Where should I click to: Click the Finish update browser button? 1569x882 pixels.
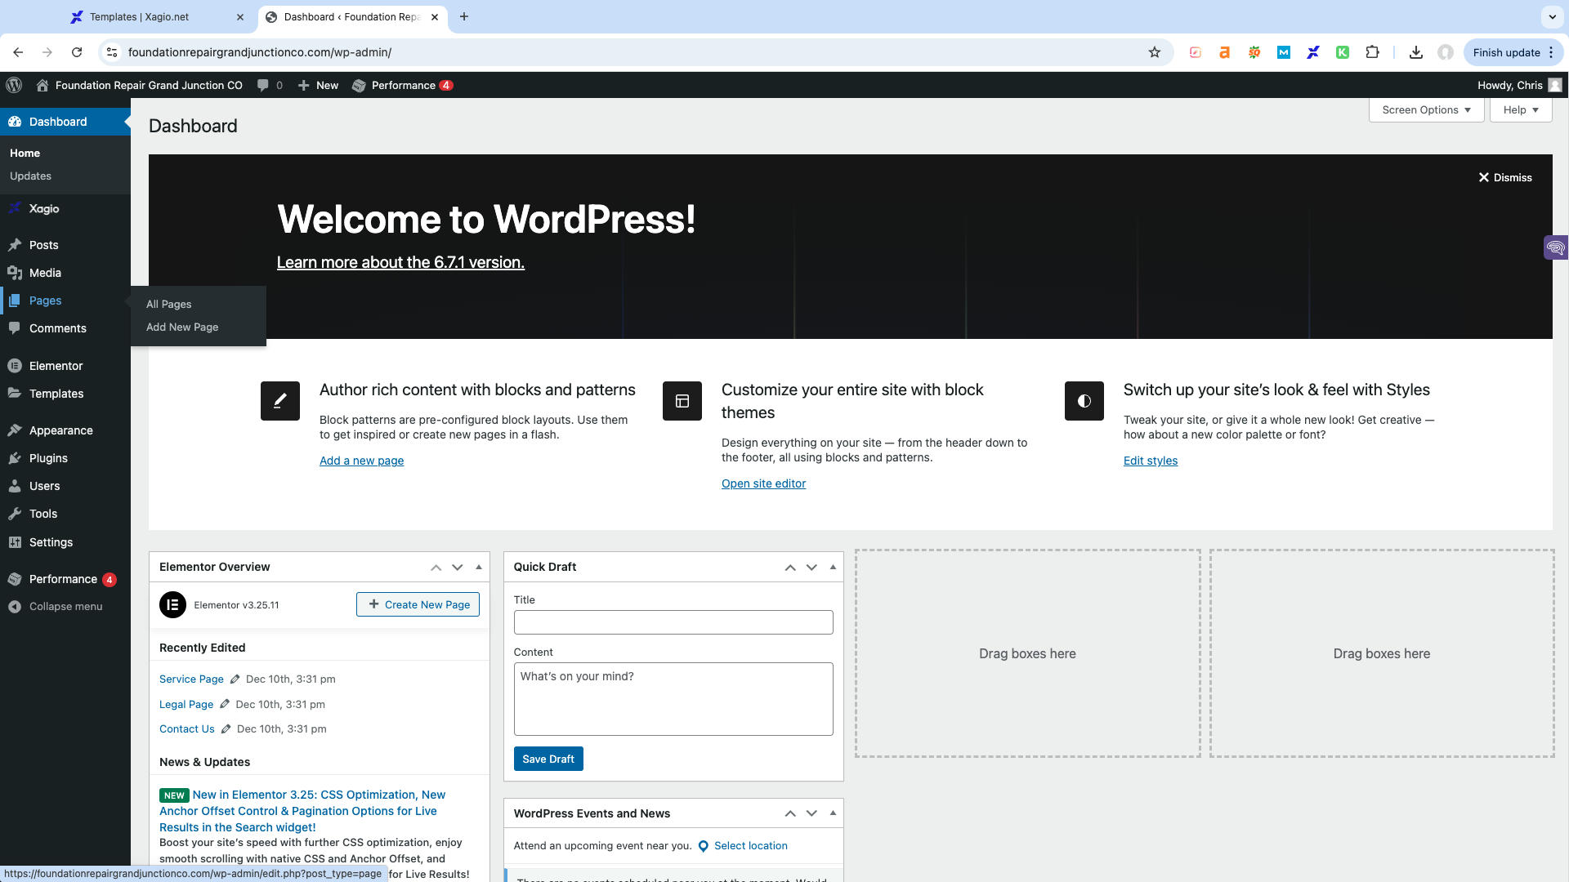click(1513, 52)
